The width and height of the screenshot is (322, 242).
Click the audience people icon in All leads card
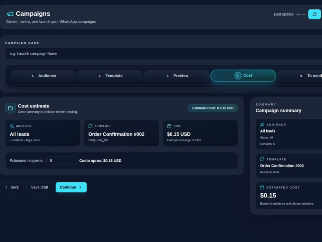point(12,126)
